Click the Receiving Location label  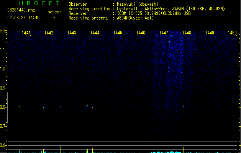89,9
